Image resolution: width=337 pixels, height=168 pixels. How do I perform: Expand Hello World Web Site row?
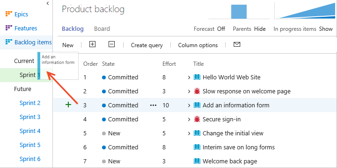(x=189, y=77)
